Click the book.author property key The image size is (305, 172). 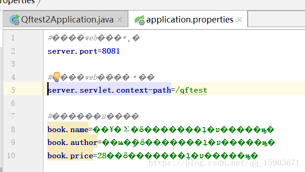(x=72, y=143)
